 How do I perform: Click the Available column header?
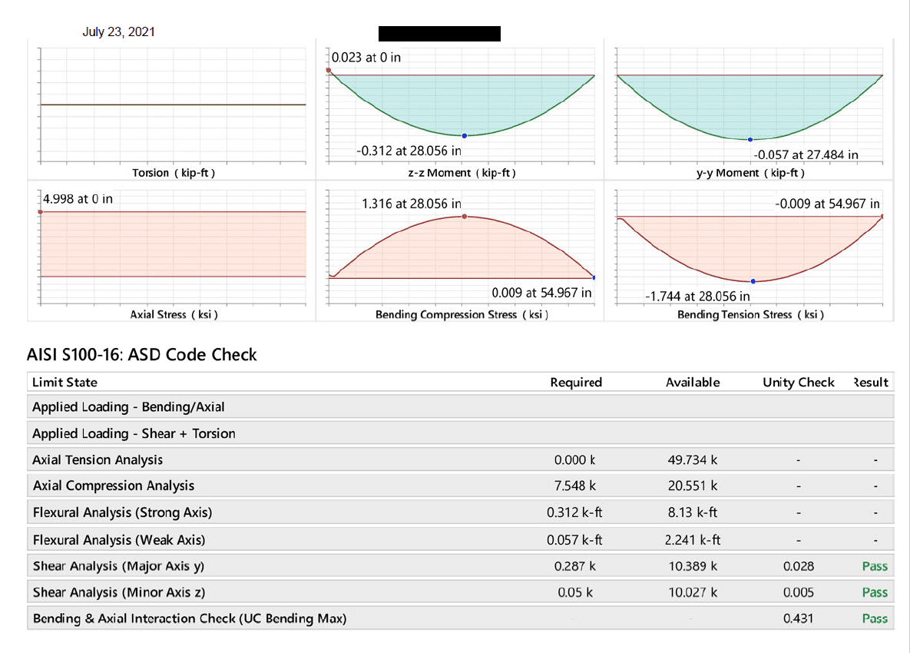click(x=692, y=382)
